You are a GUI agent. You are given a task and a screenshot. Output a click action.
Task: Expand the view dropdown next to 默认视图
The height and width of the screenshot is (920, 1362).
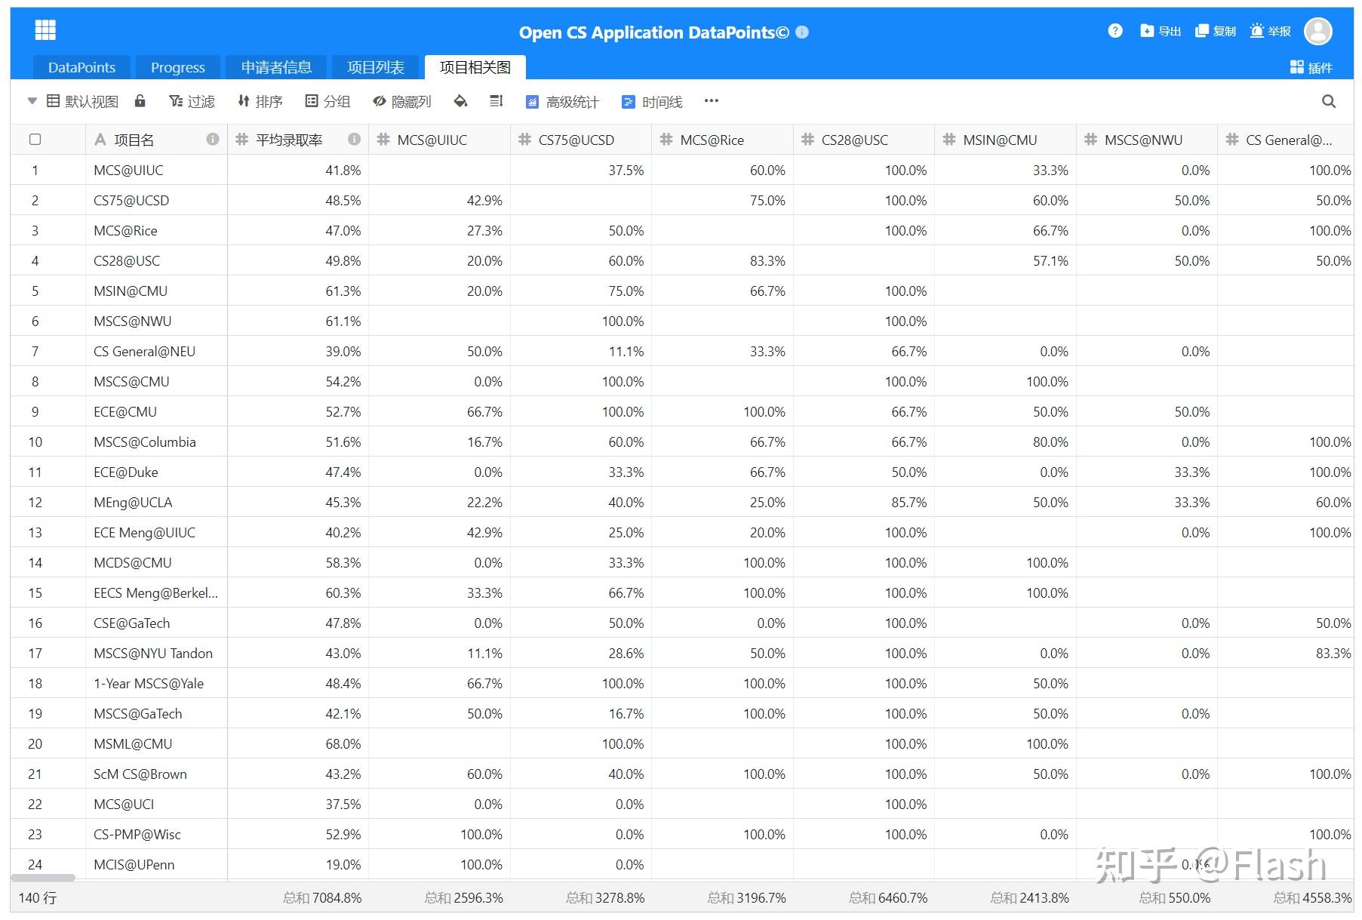click(x=32, y=100)
